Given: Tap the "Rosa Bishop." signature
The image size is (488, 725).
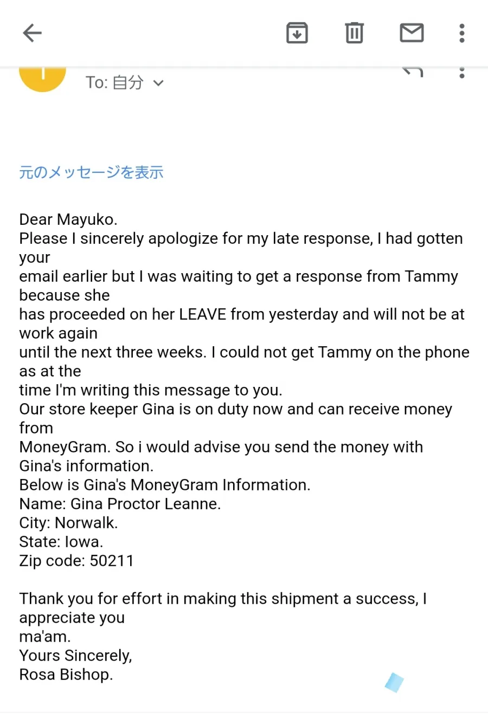Looking at the screenshot, I should (x=66, y=675).
